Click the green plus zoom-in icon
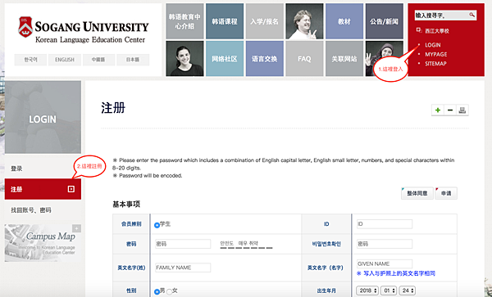Screen dimensions: 492x297 point(438,110)
